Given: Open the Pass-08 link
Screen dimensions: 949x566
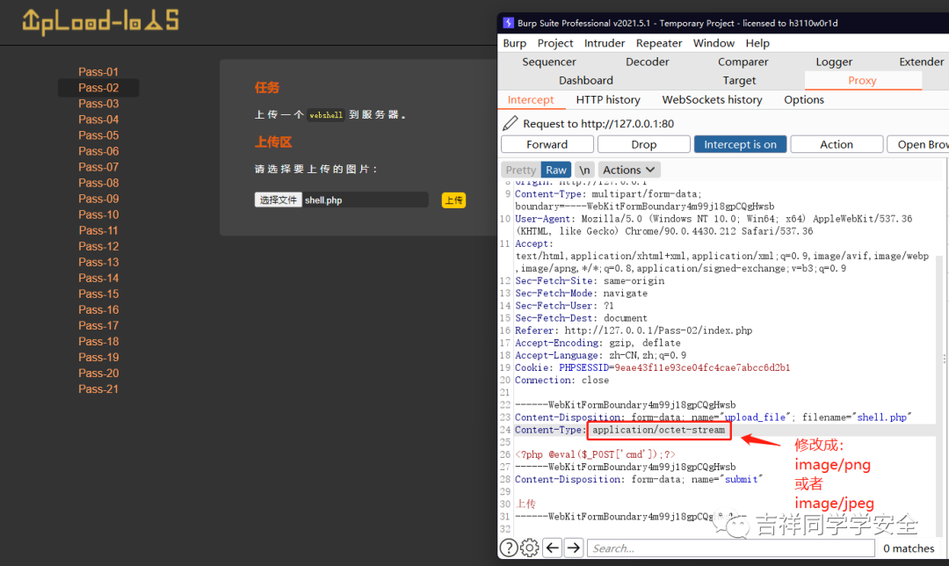Looking at the screenshot, I should coord(98,183).
